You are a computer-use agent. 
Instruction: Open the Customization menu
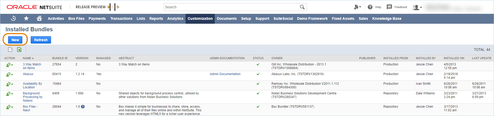pyautogui.click(x=200, y=19)
